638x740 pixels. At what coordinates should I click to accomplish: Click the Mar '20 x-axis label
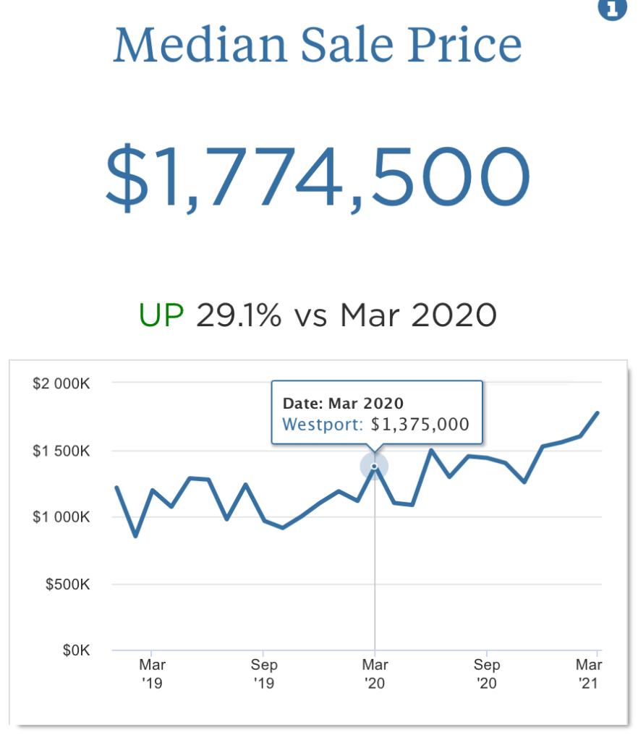pyautogui.click(x=375, y=673)
